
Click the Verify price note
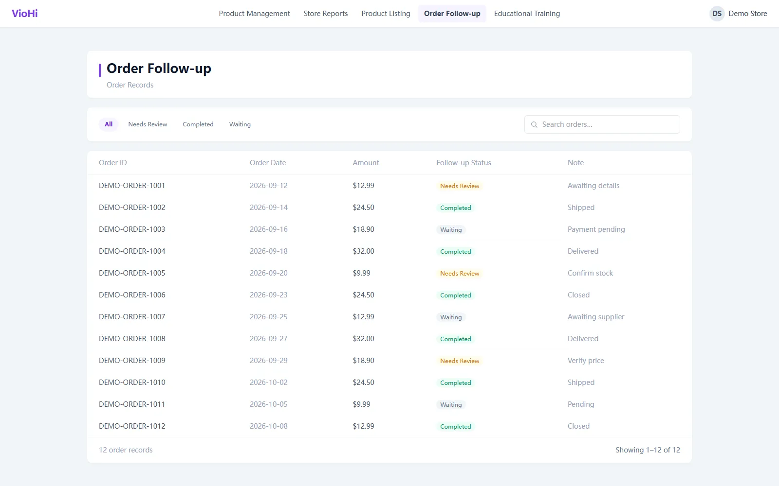coord(586,361)
